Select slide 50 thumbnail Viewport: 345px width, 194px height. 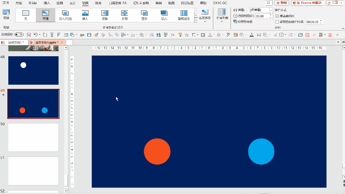tap(34, 137)
